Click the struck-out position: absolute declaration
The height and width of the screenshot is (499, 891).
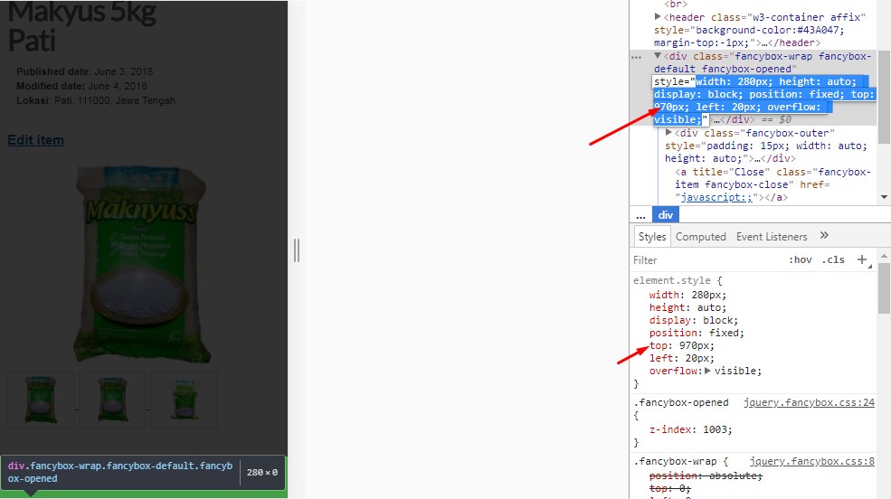[706, 475]
